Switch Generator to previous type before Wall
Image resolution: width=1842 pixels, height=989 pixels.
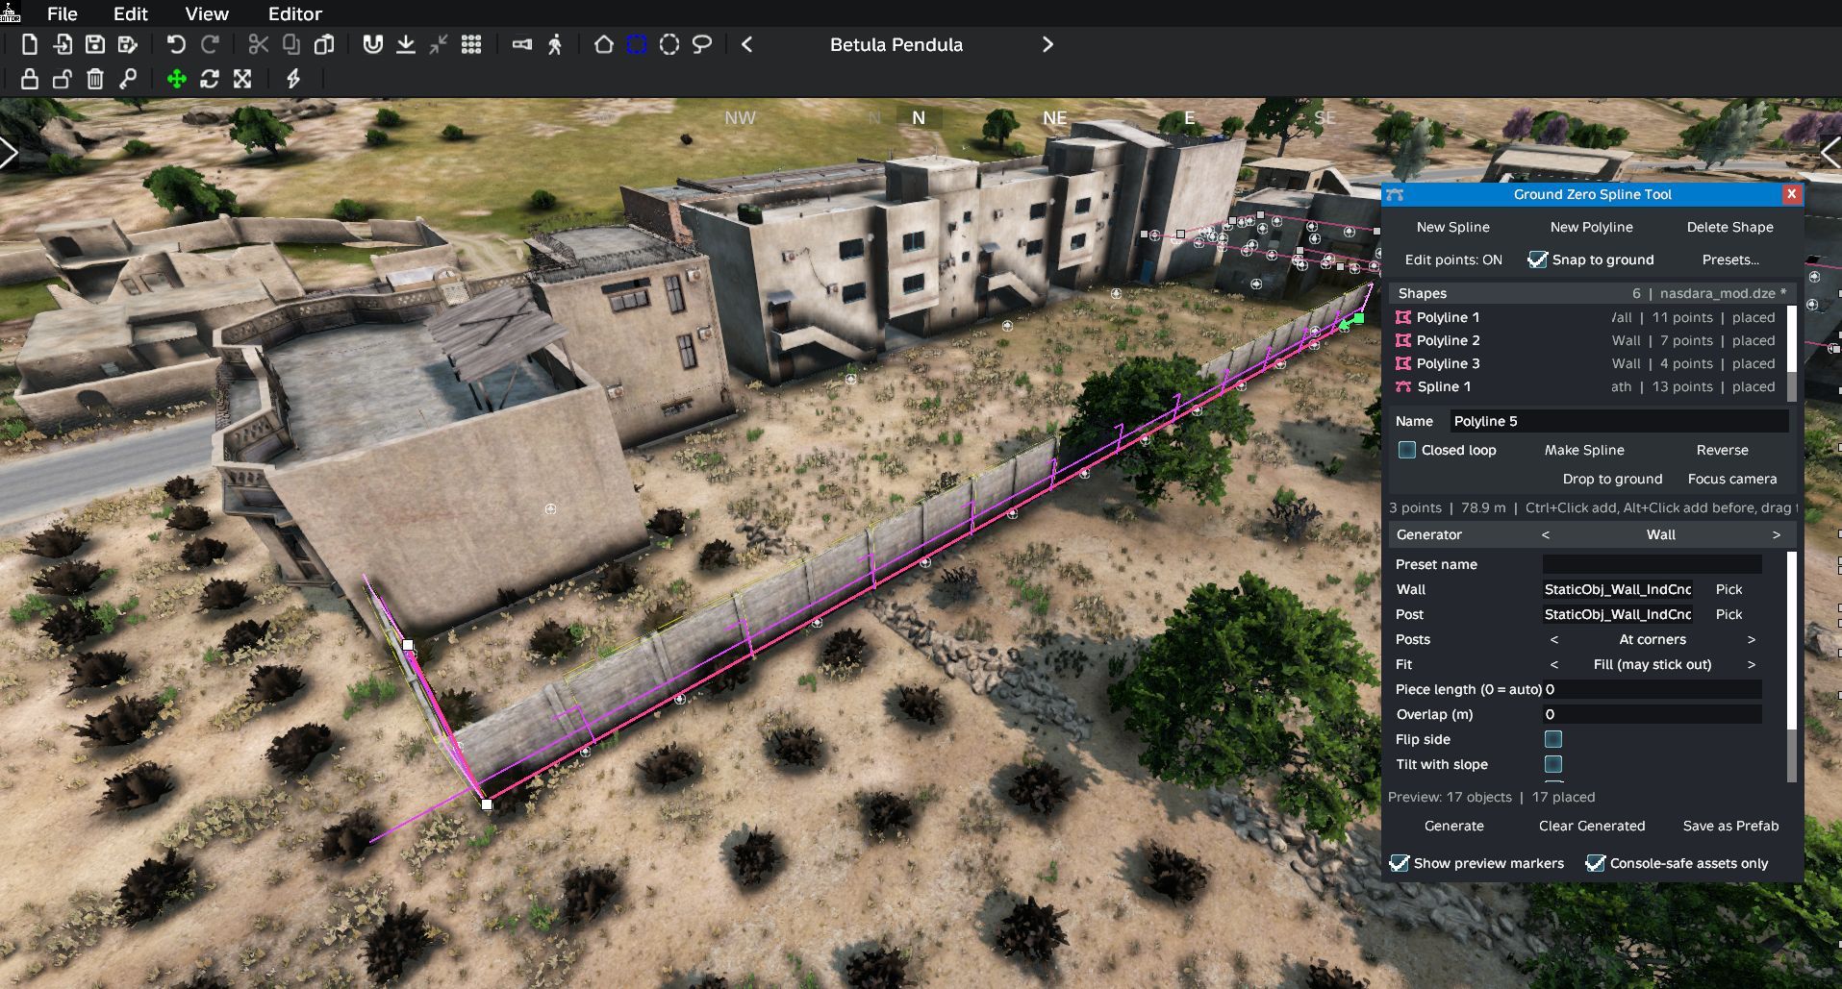(x=1546, y=534)
